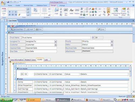Toggle the Select objects arrow tool
Image resolution: width=135 pixels, height=102 pixels.
[108, 9]
